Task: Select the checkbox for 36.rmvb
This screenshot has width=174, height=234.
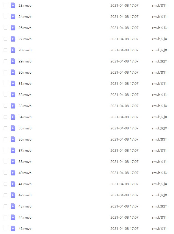Action: 5,139
